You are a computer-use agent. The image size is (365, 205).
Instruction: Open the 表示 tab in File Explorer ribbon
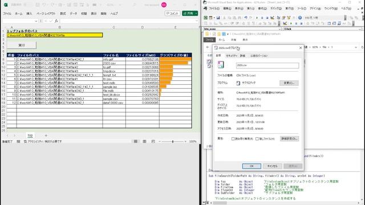point(245,40)
